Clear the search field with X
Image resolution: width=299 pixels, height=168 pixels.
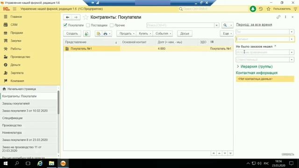point(216,25)
